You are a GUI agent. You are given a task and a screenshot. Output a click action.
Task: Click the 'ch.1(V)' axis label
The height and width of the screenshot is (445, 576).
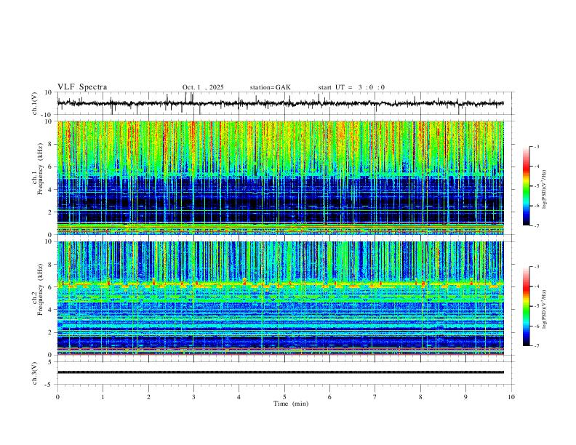[x=35, y=103]
